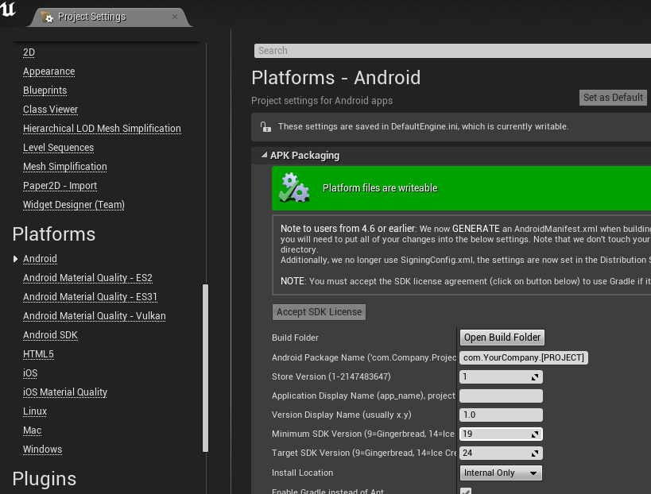Open the 2D settings category
The height and width of the screenshot is (494, 651).
coord(29,52)
